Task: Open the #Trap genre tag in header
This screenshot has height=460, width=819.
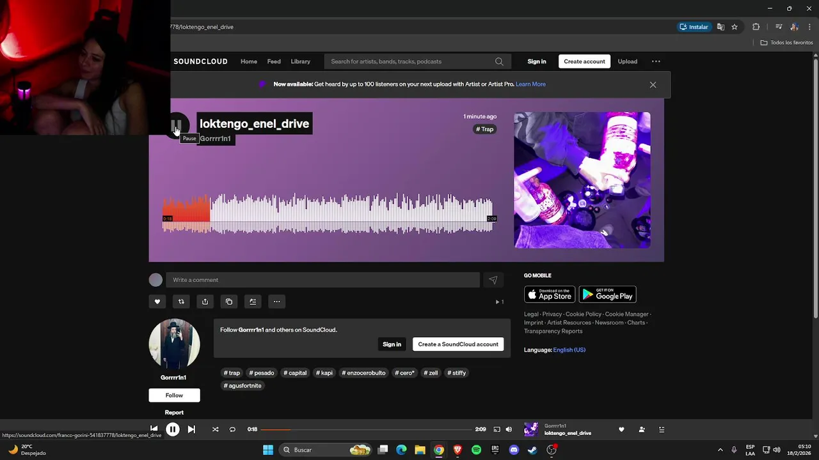Action: [x=485, y=129]
